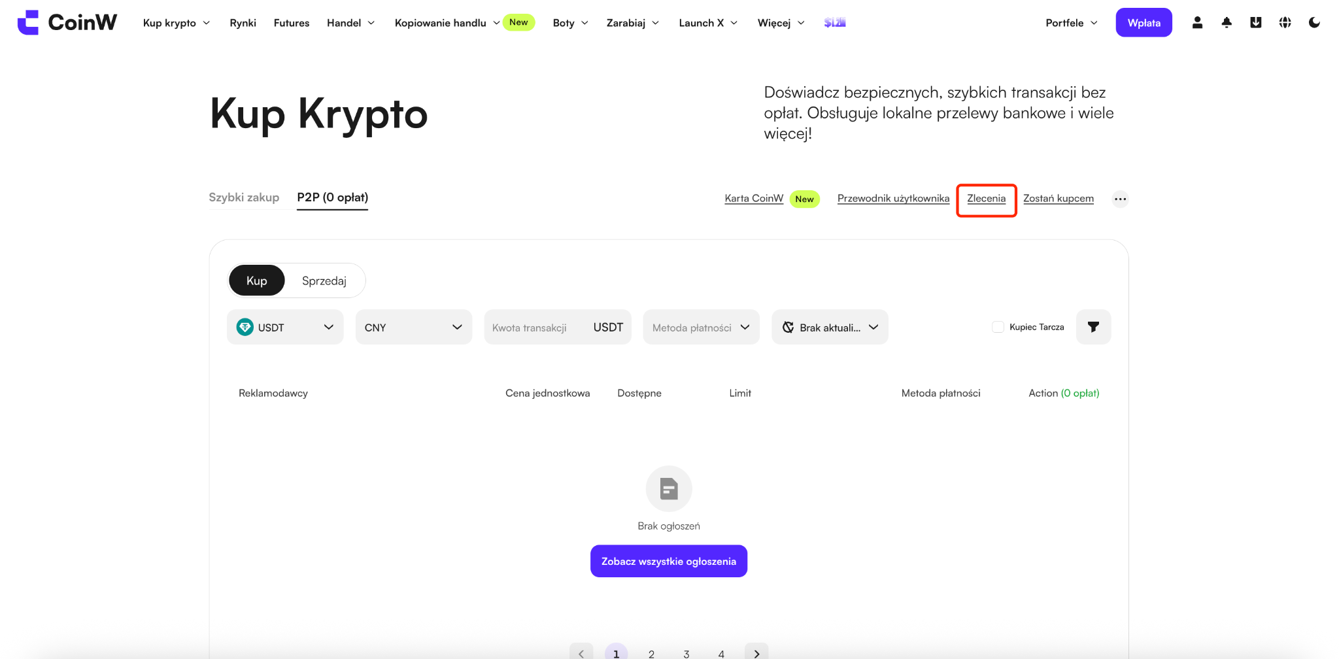Image resolution: width=1339 pixels, height=659 pixels.
Task: Click the app download icon
Action: pos(1256,23)
